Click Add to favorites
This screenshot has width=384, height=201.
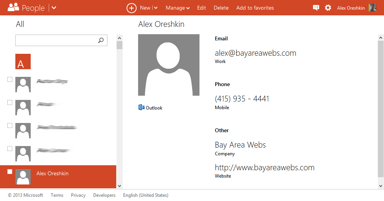click(x=255, y=8)
